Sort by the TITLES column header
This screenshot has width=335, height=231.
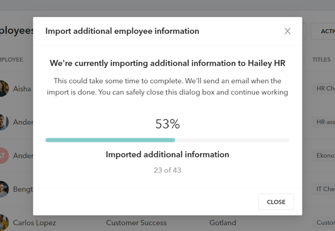(321, 59)
